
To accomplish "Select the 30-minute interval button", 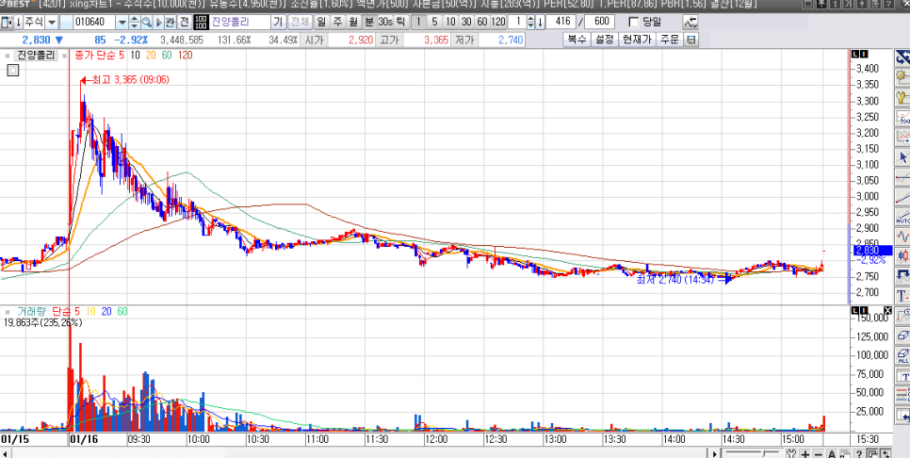I will pyautogui.click(x=466, y=23).
